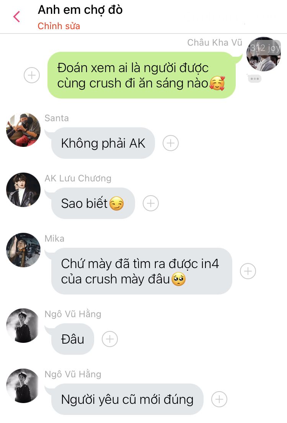Open the Chỉnh sửa edit link

coord(59,26)
